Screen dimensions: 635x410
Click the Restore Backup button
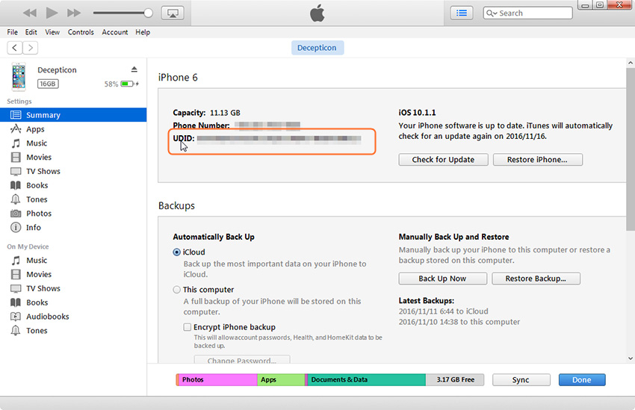click(x=536, y=279)
